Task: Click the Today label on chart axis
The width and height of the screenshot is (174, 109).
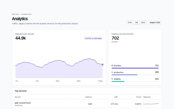Action: (x=100, y=81)
